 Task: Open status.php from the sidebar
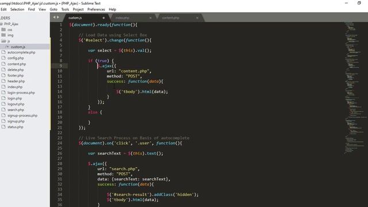point(16,126)
